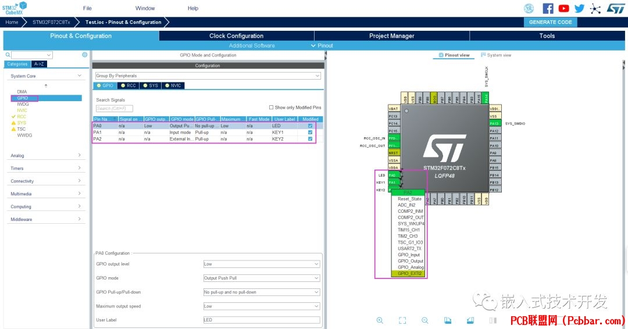The width and height of the screenshot is (628, 329).
Task: Open the Pinout dropdown menu
Action: point(322,45)
